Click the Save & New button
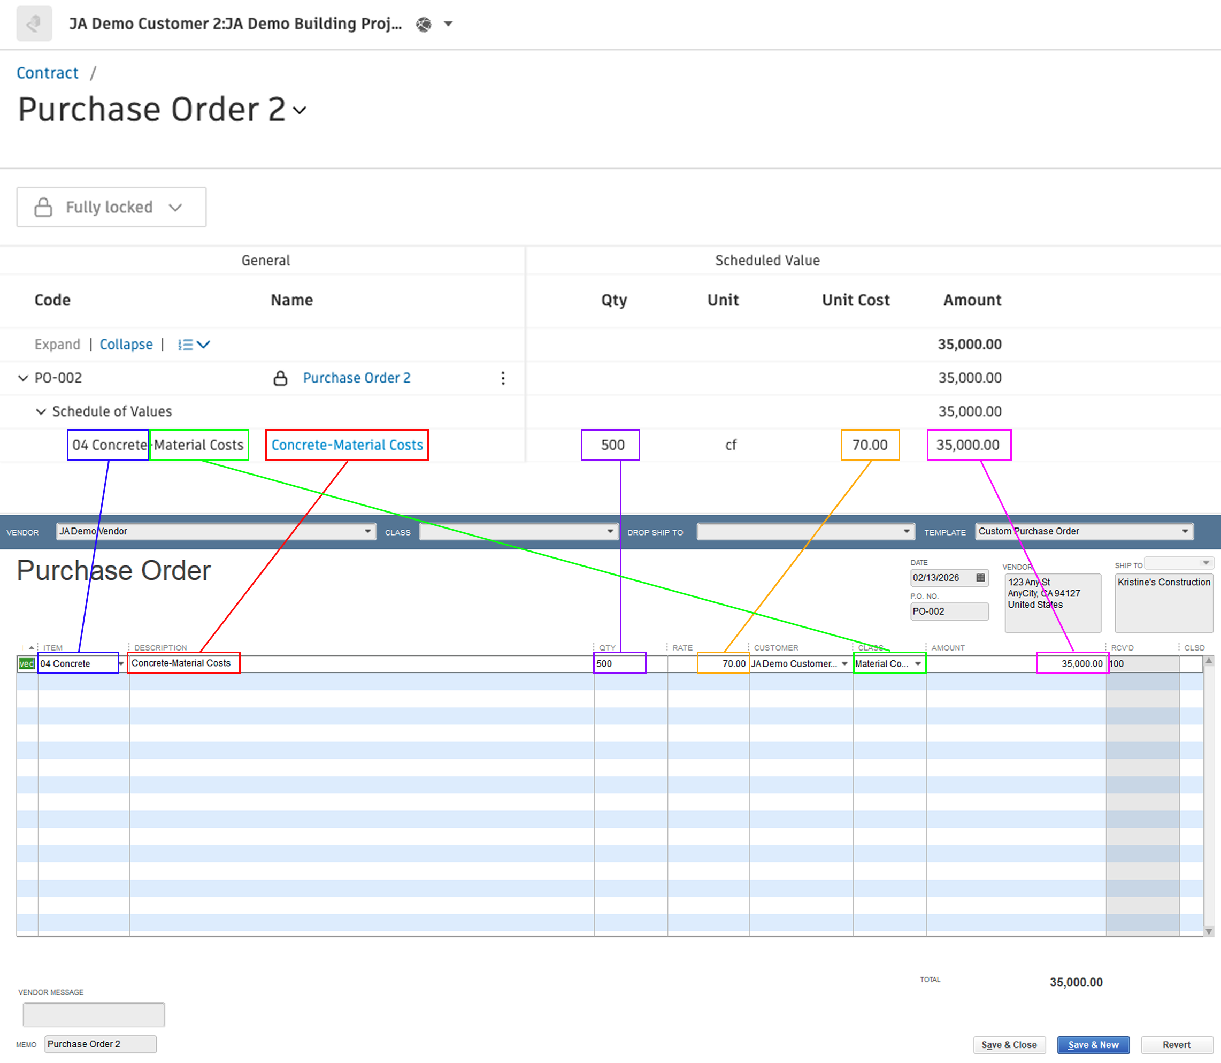This screenshot has height=1063, width=1221. coord(1093,1045)
